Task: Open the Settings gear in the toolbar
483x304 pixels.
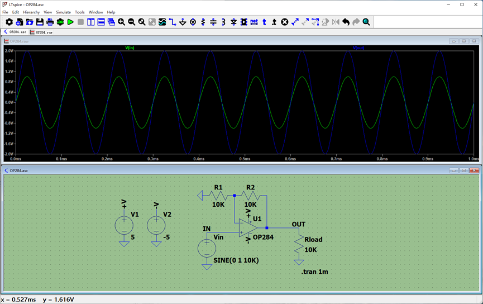Action: 9,22
